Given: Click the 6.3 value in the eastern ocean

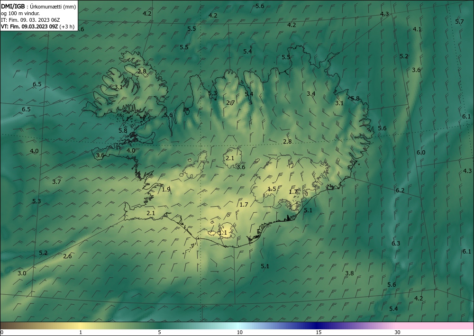Looking at the screenshot, I should pos(396,244).
